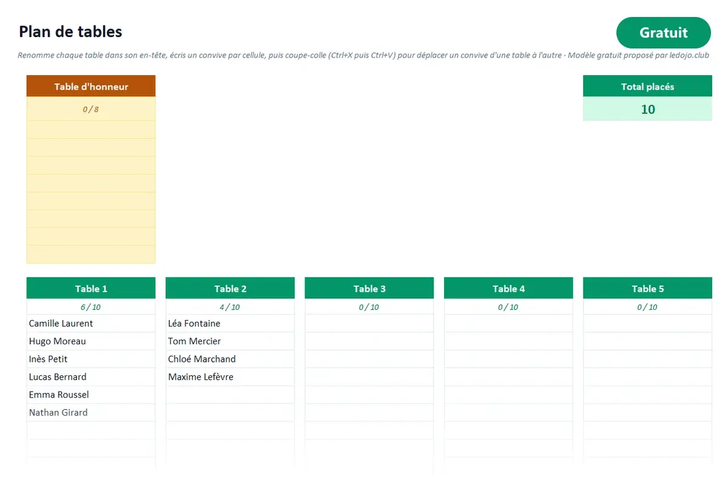728x485 pixels.
Task: Select the Emma Roussel cell
Action: tap(91, 395)
